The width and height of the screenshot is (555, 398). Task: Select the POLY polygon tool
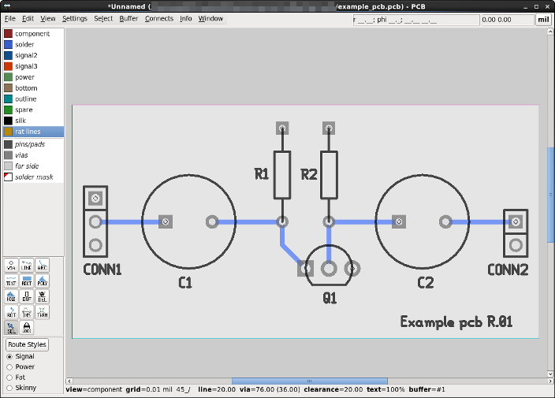[x=42, y=281]
